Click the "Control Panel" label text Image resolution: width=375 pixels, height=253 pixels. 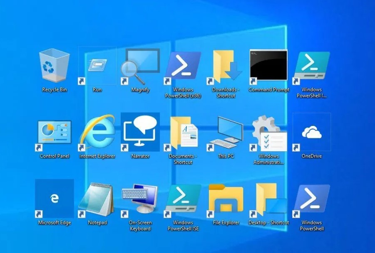pos(55,156)
